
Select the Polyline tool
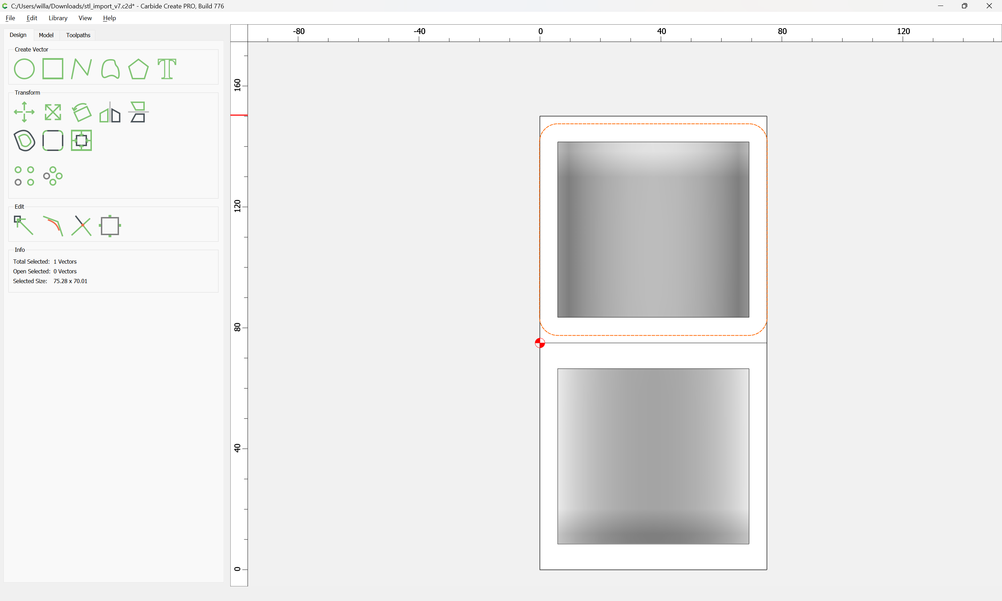click(81, 69)
